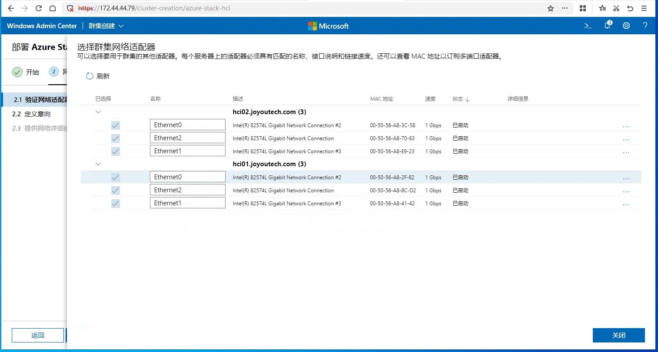Click the browser undo arrow icon
Viewport: 658px width, 352px height.
[x=630, y=8]
